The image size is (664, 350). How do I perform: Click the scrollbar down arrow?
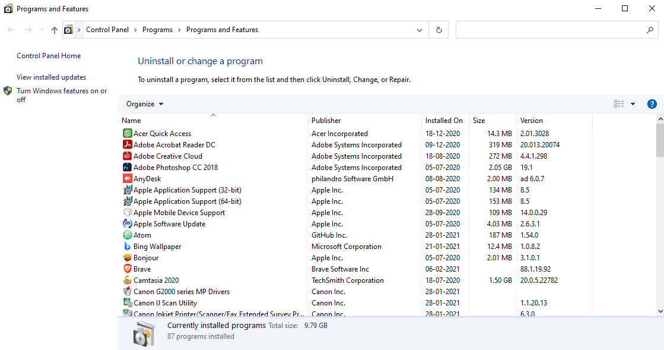coord(660,311)
